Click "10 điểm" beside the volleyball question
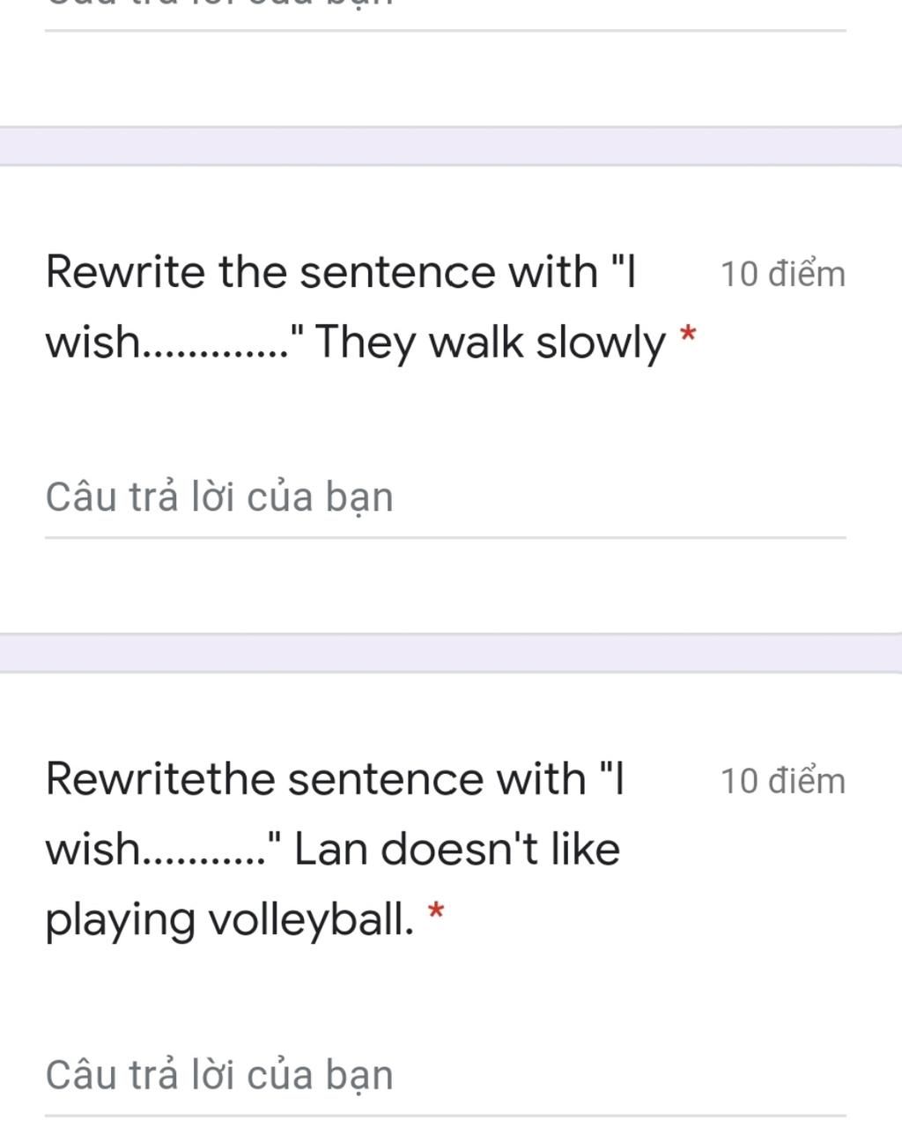This screenshot has width=902, height=1127. pos(782,781)
